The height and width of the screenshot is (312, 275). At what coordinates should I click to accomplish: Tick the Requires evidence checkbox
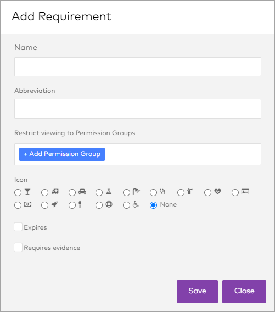18,248
